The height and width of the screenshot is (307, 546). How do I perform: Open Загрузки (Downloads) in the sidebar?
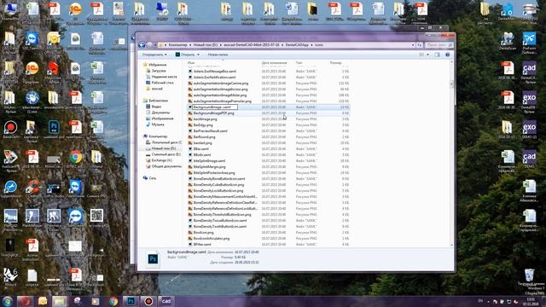click(x=159, y=71)
